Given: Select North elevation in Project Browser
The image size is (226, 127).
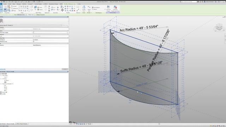Looking at the screenshot, I should click(6, 87).
